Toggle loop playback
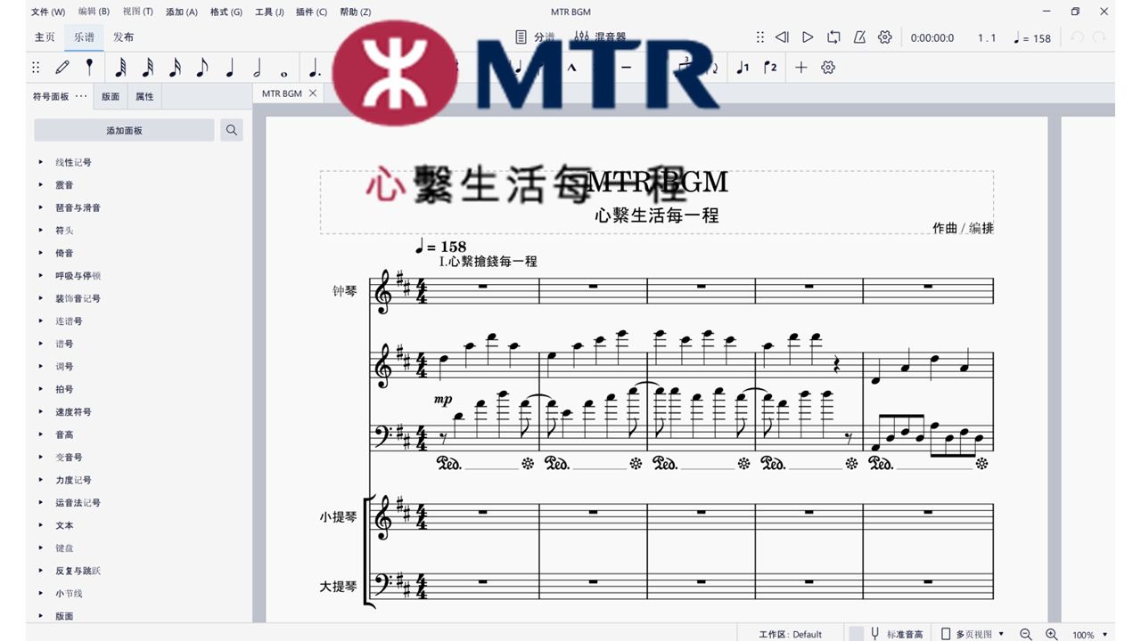Viewport: 1141px width, 641px height. point(833,37)
